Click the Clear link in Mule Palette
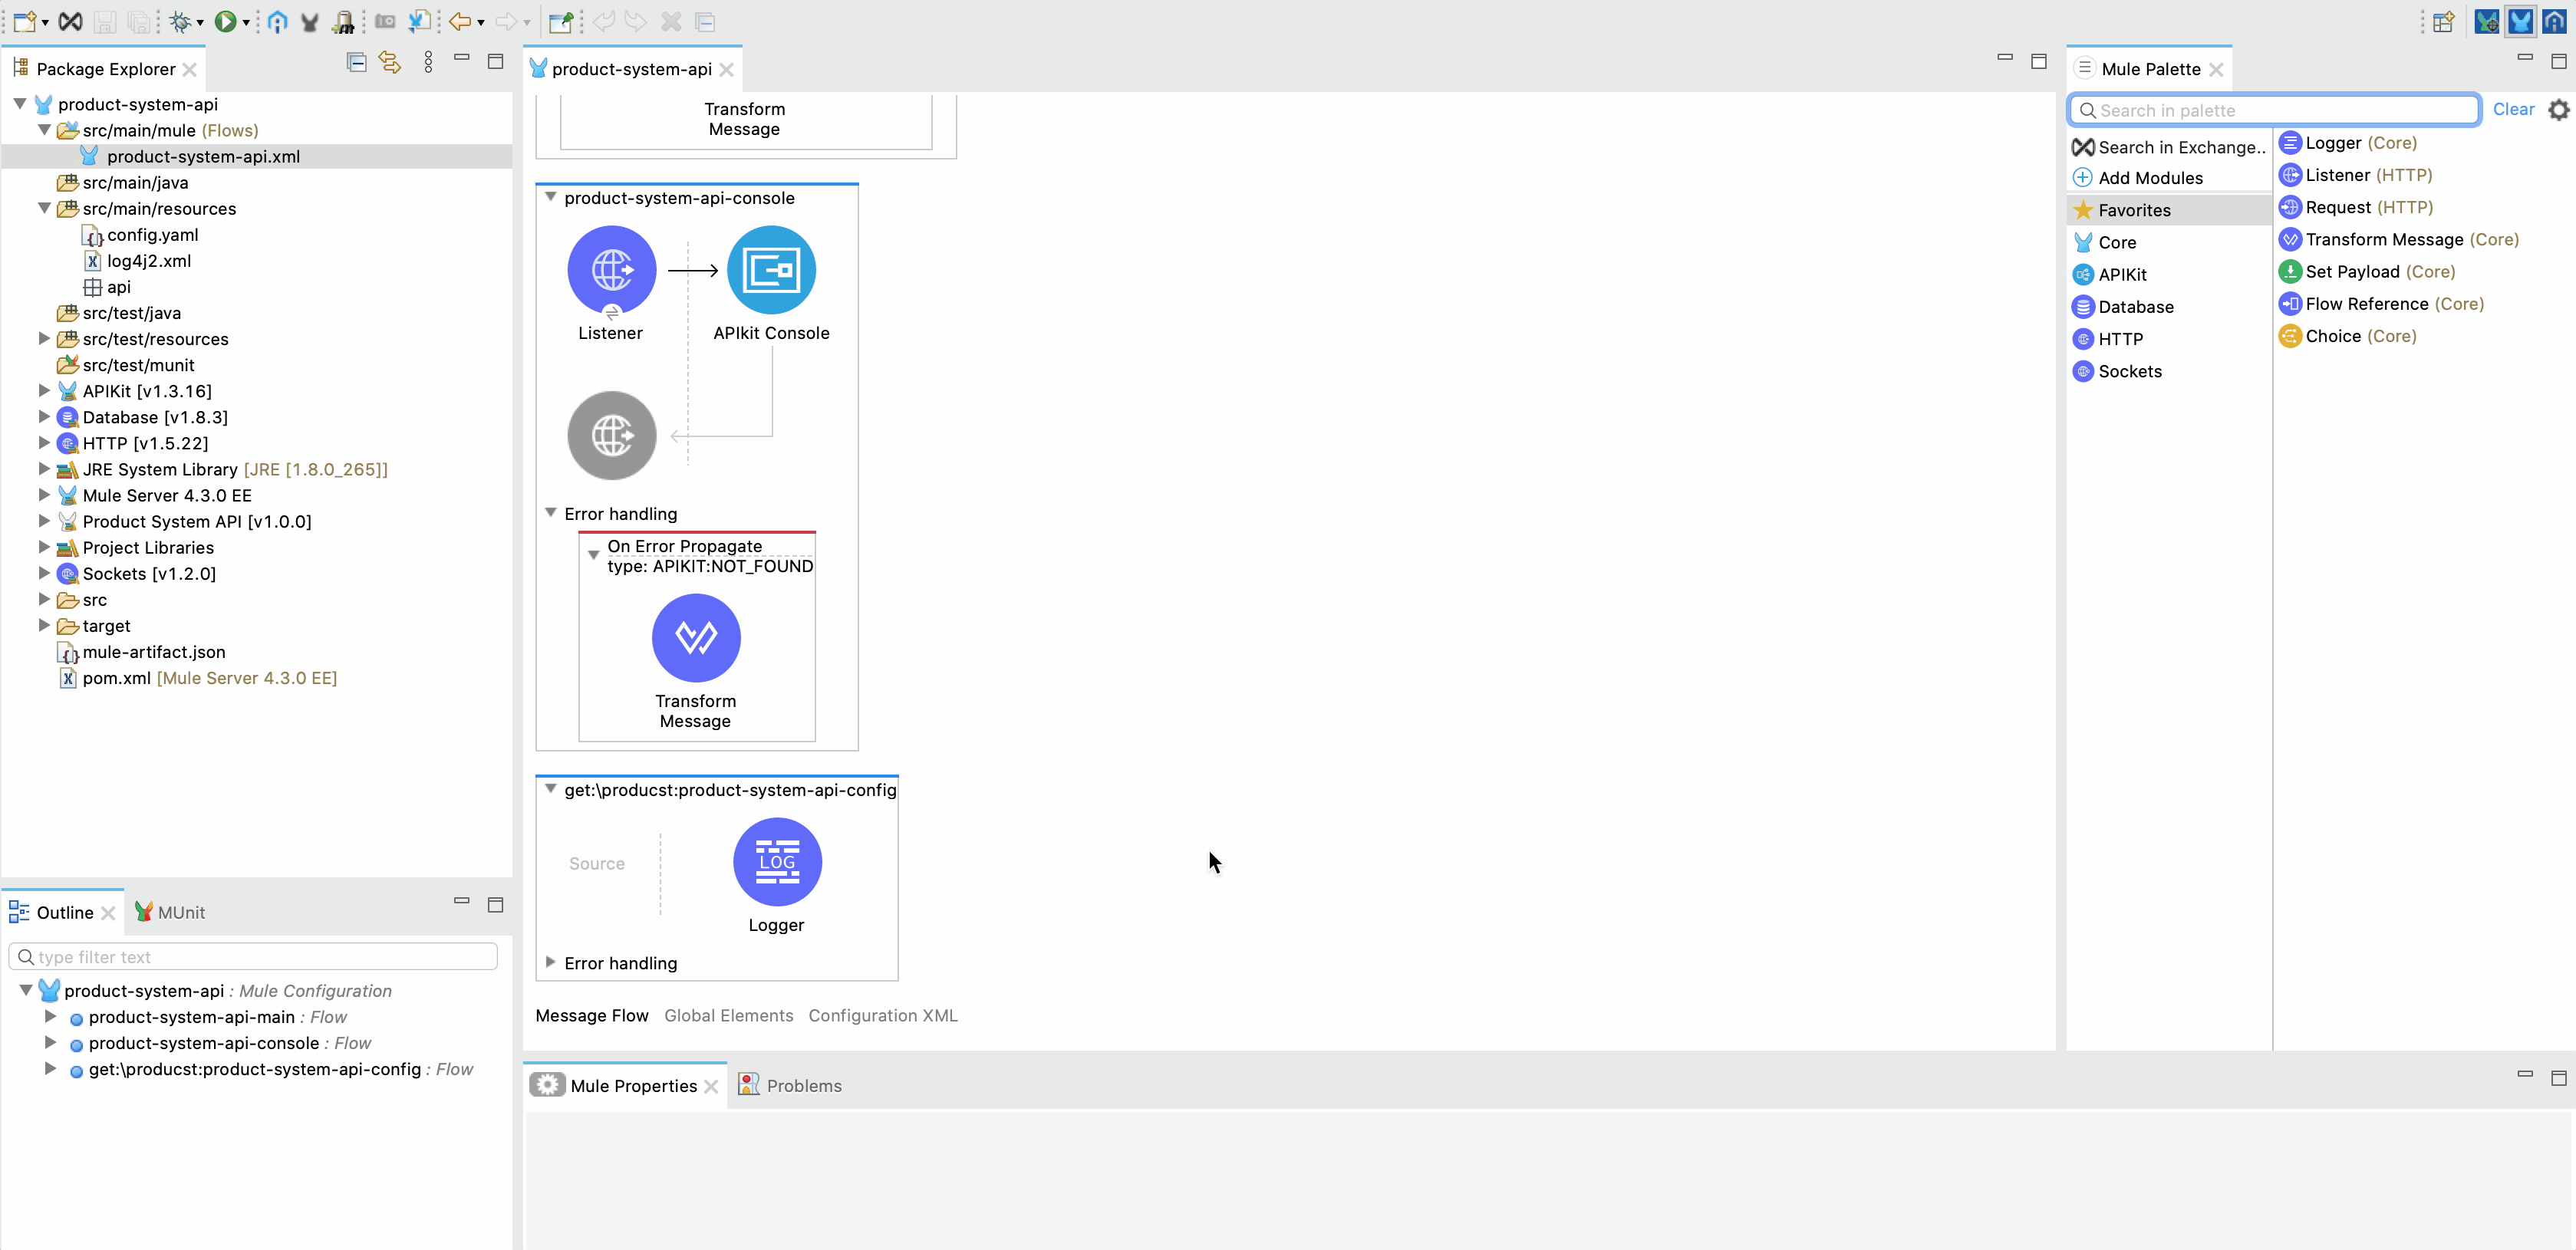The height and width of the screenshot is (1250, 2576). tap(2514, 109)
